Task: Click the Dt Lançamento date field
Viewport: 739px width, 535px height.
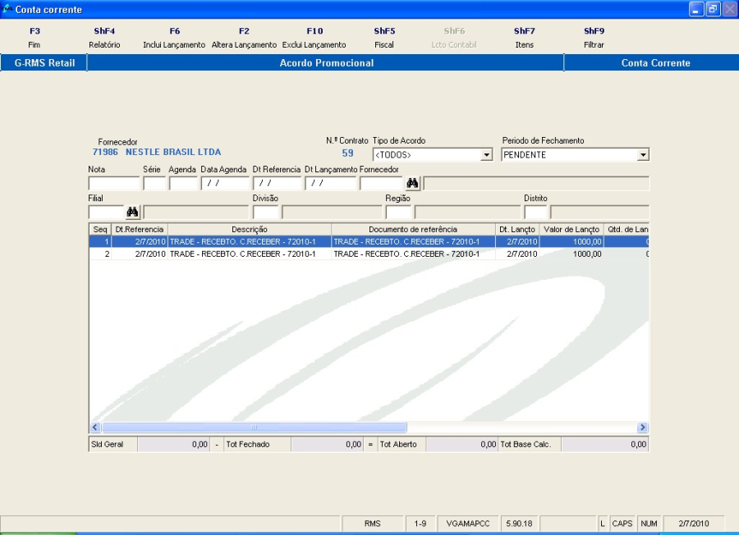Action: click(x=330, y=183)
